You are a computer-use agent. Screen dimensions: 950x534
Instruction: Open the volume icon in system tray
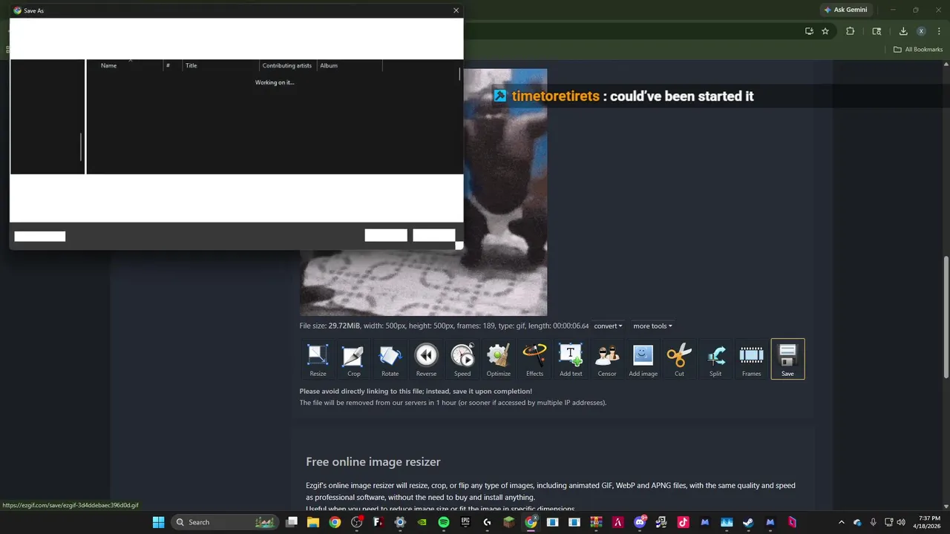click(901, 522)
